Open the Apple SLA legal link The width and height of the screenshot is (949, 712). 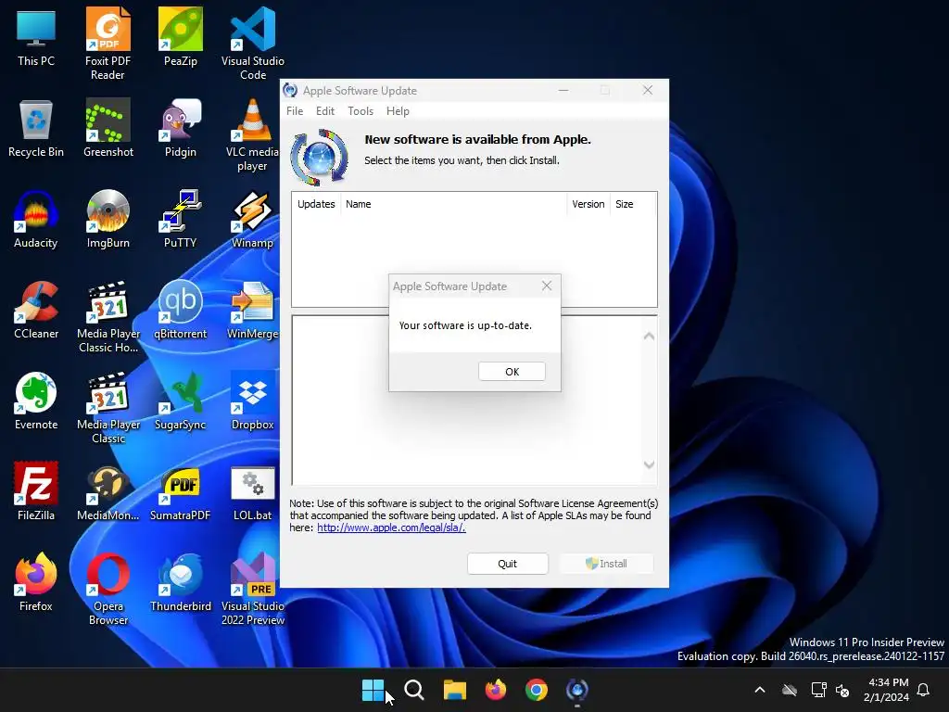pyautogui.click(x=391, y=528)
